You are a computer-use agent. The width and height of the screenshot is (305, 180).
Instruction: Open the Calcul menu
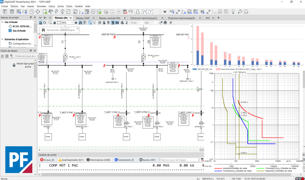point(52,6)
